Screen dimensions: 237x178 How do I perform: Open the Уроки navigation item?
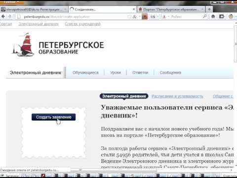[x=116, y=73]
